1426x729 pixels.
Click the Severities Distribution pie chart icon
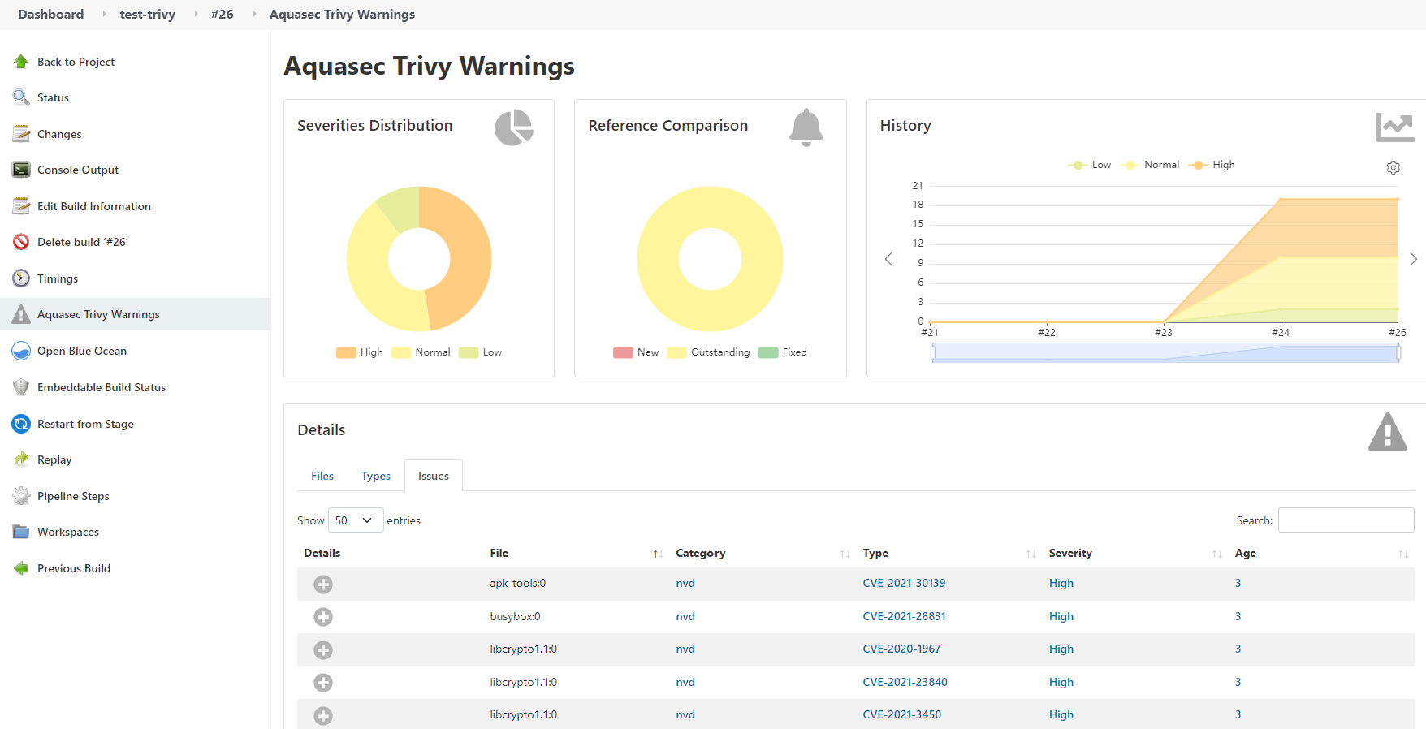tap(514, 127)
